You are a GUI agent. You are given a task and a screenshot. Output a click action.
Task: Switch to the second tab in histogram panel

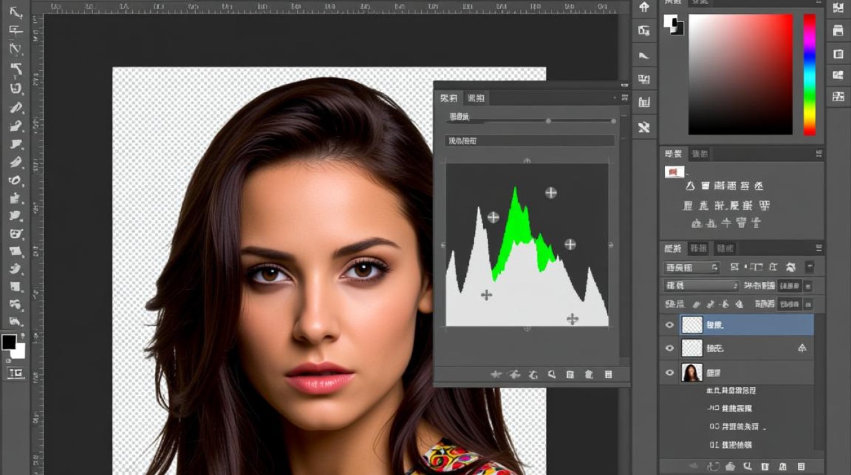click(x=476, y=98)
